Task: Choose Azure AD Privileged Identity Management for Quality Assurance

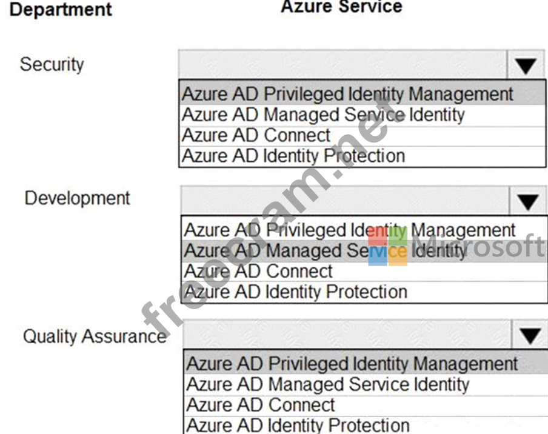Action: click(x=352, y=364)
